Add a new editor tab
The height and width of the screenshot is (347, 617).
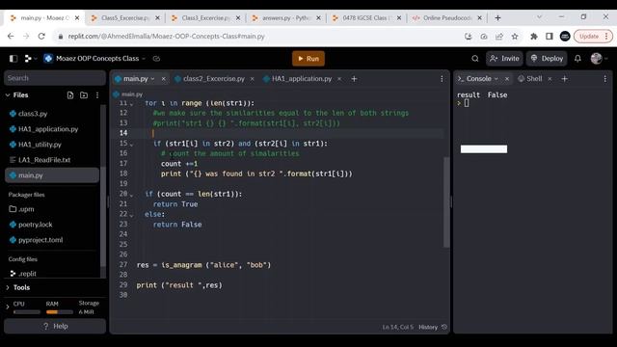[354, 79]
